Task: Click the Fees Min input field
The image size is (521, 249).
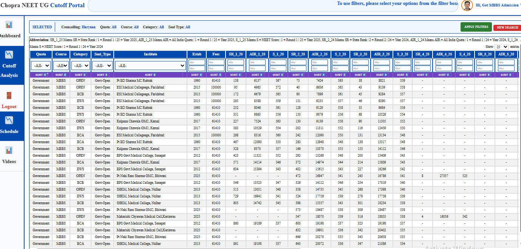Action: (x=216, y=63)
